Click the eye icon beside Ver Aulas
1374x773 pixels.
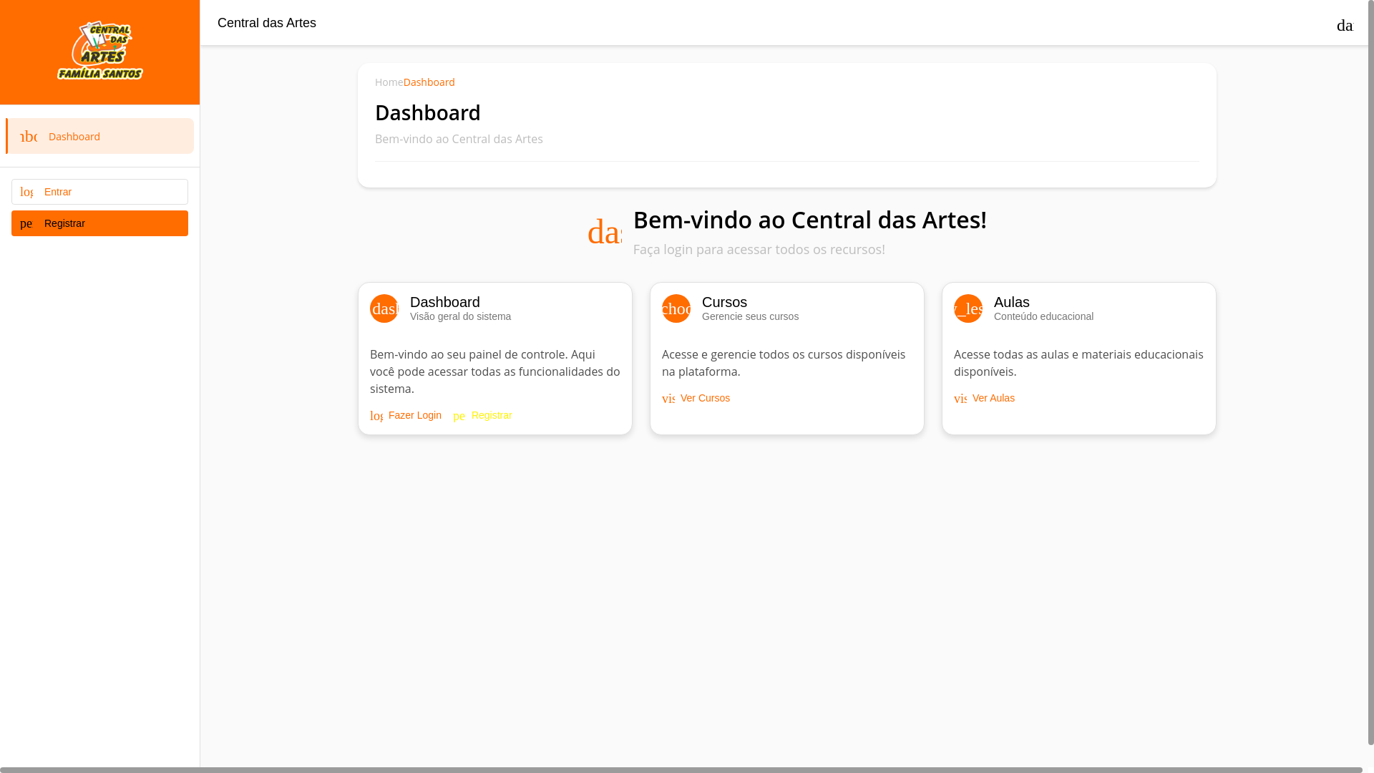pos(960,399)
